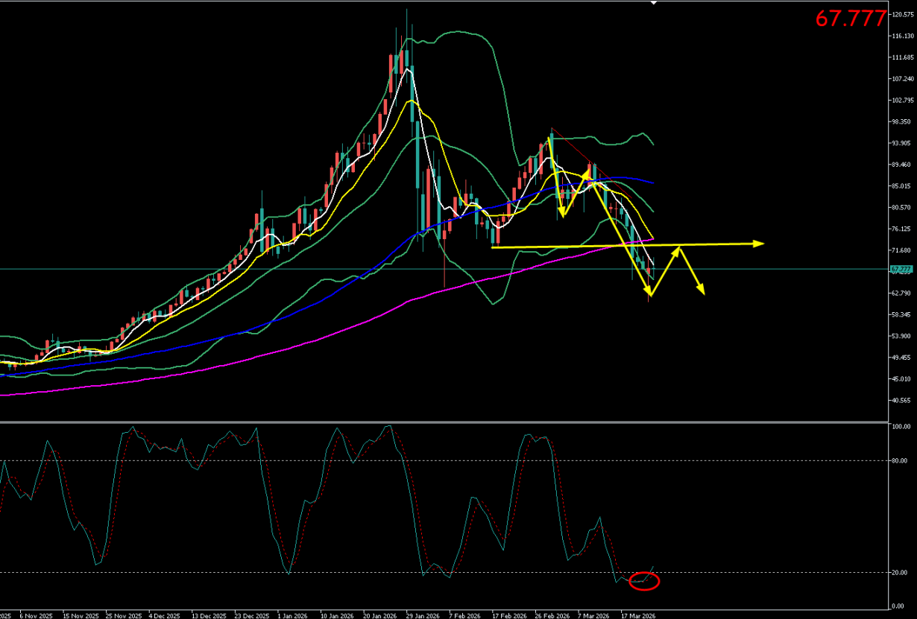Click the arrowhead of the horizontal yellow line
Viewport: 917px width, 619px height.
click(x=759, y=244)
